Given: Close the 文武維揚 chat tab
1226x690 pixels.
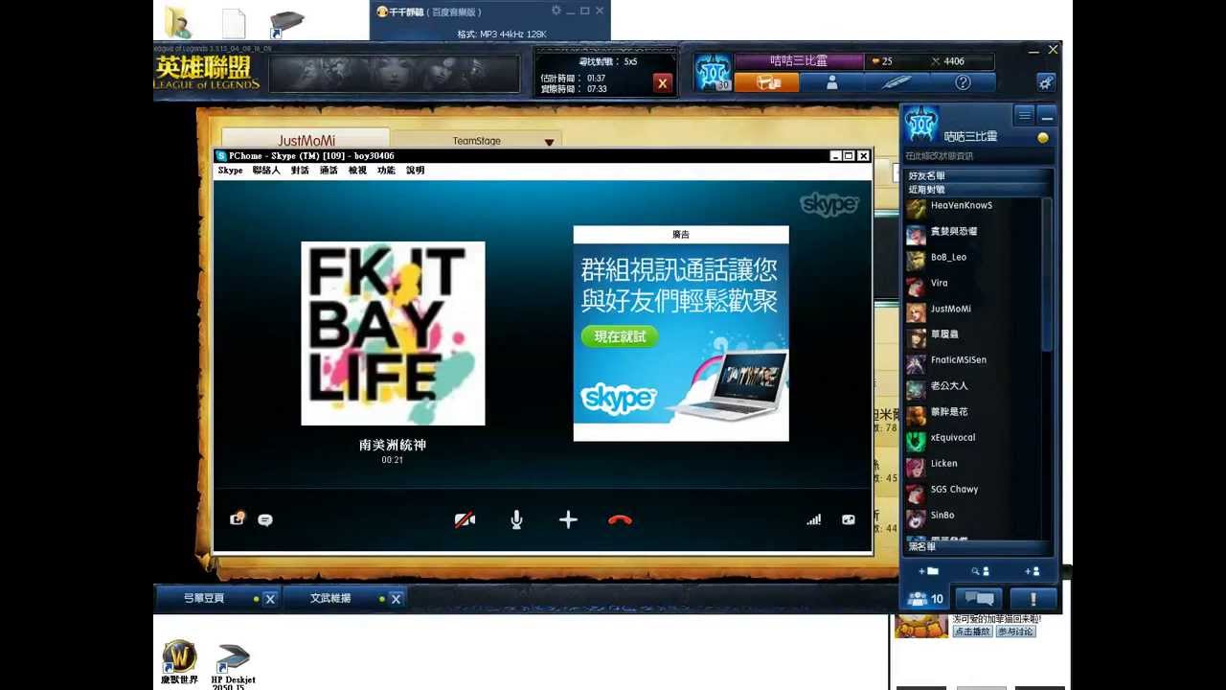Looking at the screenshot, I should tap(396, 599).
